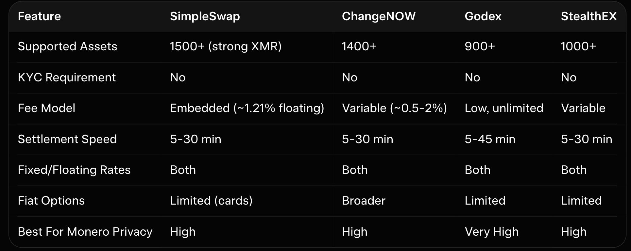This screenshot has width=631, height=251.
Task: Select the "Limited (cards)" fiat cell
Action: coord(211,201)
